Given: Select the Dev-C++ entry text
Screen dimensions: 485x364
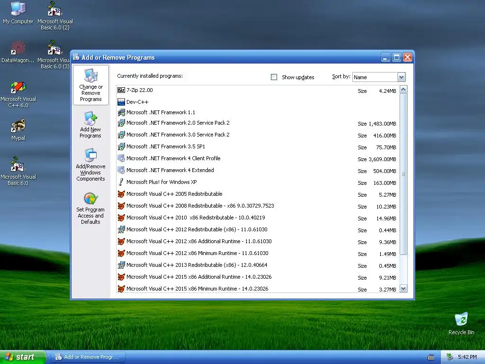Looking at the screenshot, I should (x=137, y=102).
